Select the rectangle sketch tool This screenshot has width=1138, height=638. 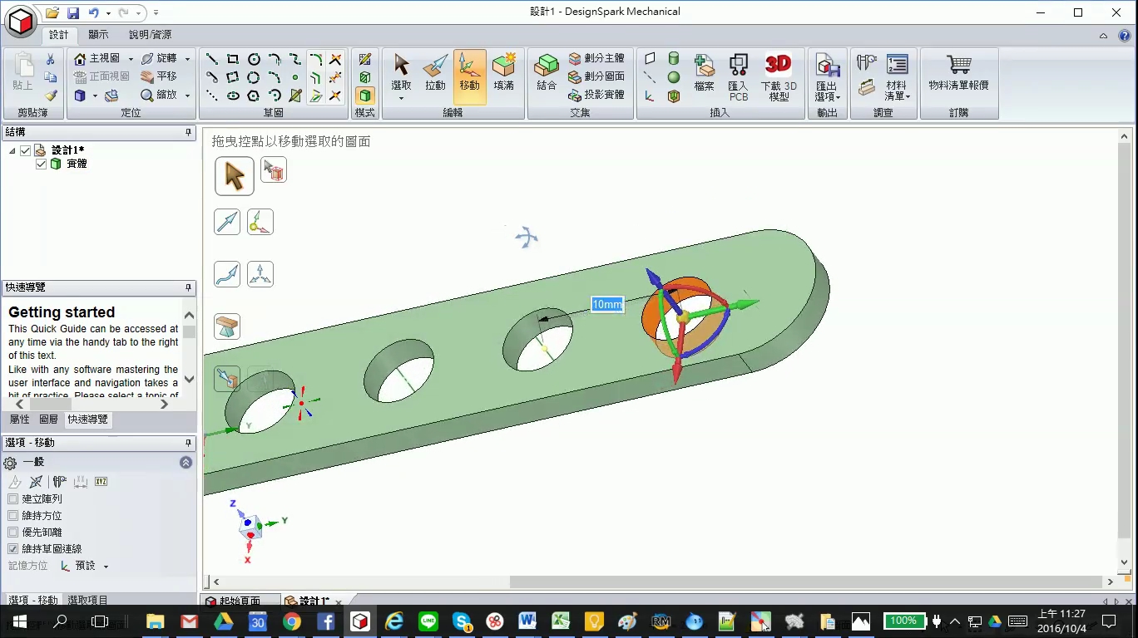(233, 59)
